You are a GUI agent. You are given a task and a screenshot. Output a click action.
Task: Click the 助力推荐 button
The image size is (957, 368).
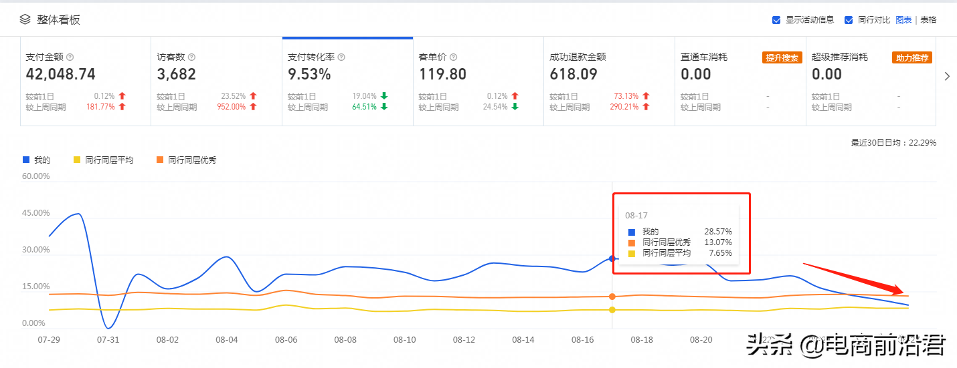click(x=912, y=57)
